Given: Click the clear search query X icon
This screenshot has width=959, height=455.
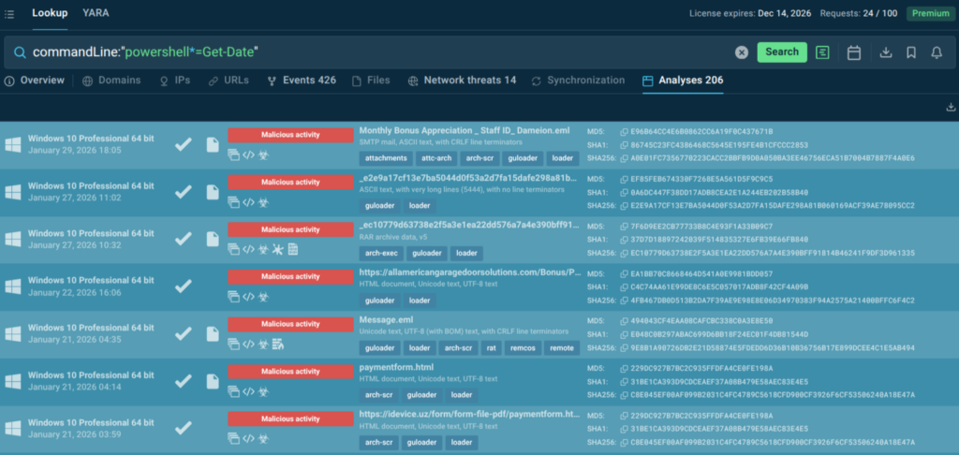Looking at the screenshot, I should click(x=742, y=52).
